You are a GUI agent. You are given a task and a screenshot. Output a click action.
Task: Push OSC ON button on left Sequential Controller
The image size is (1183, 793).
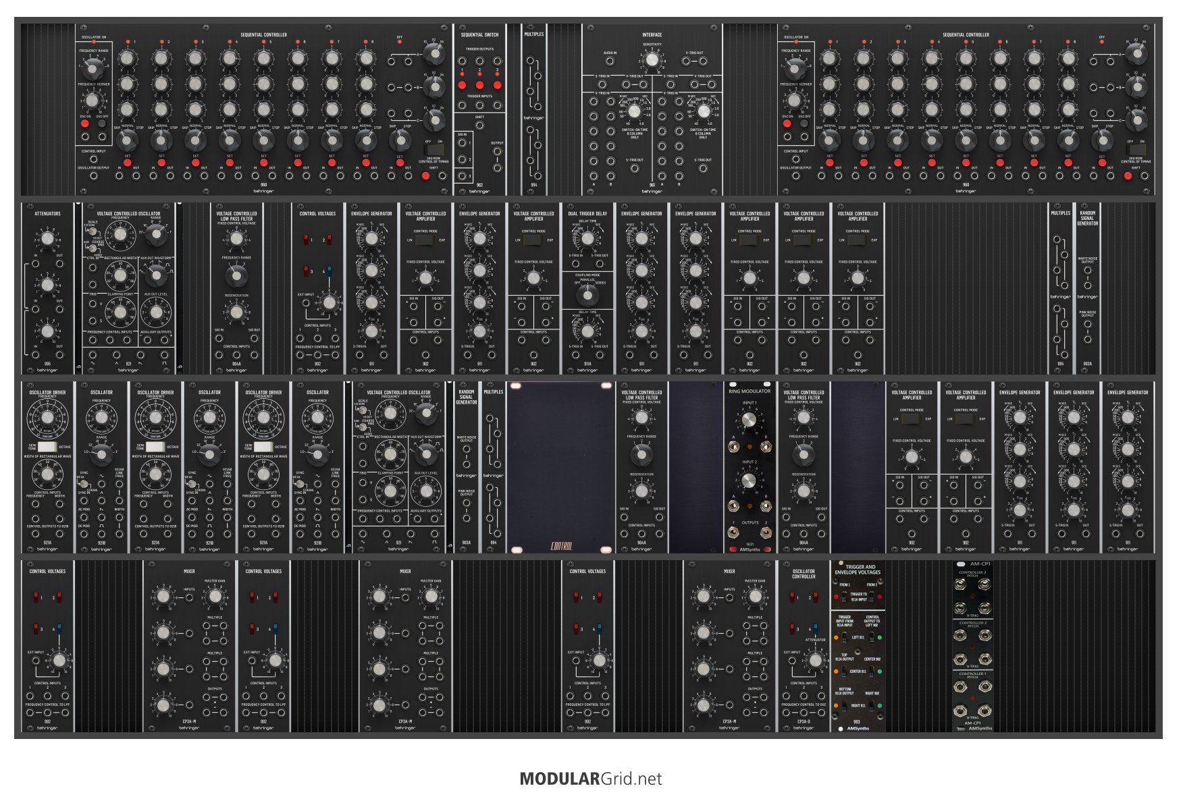click(x=85, y=124)
